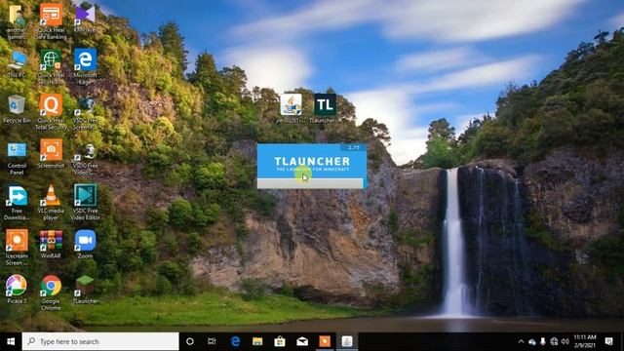Click the microphone tray icon
The image size is (624, 351).
[x=543, y=341]
